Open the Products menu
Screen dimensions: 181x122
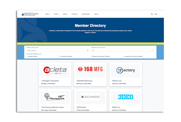click(75, 14)
